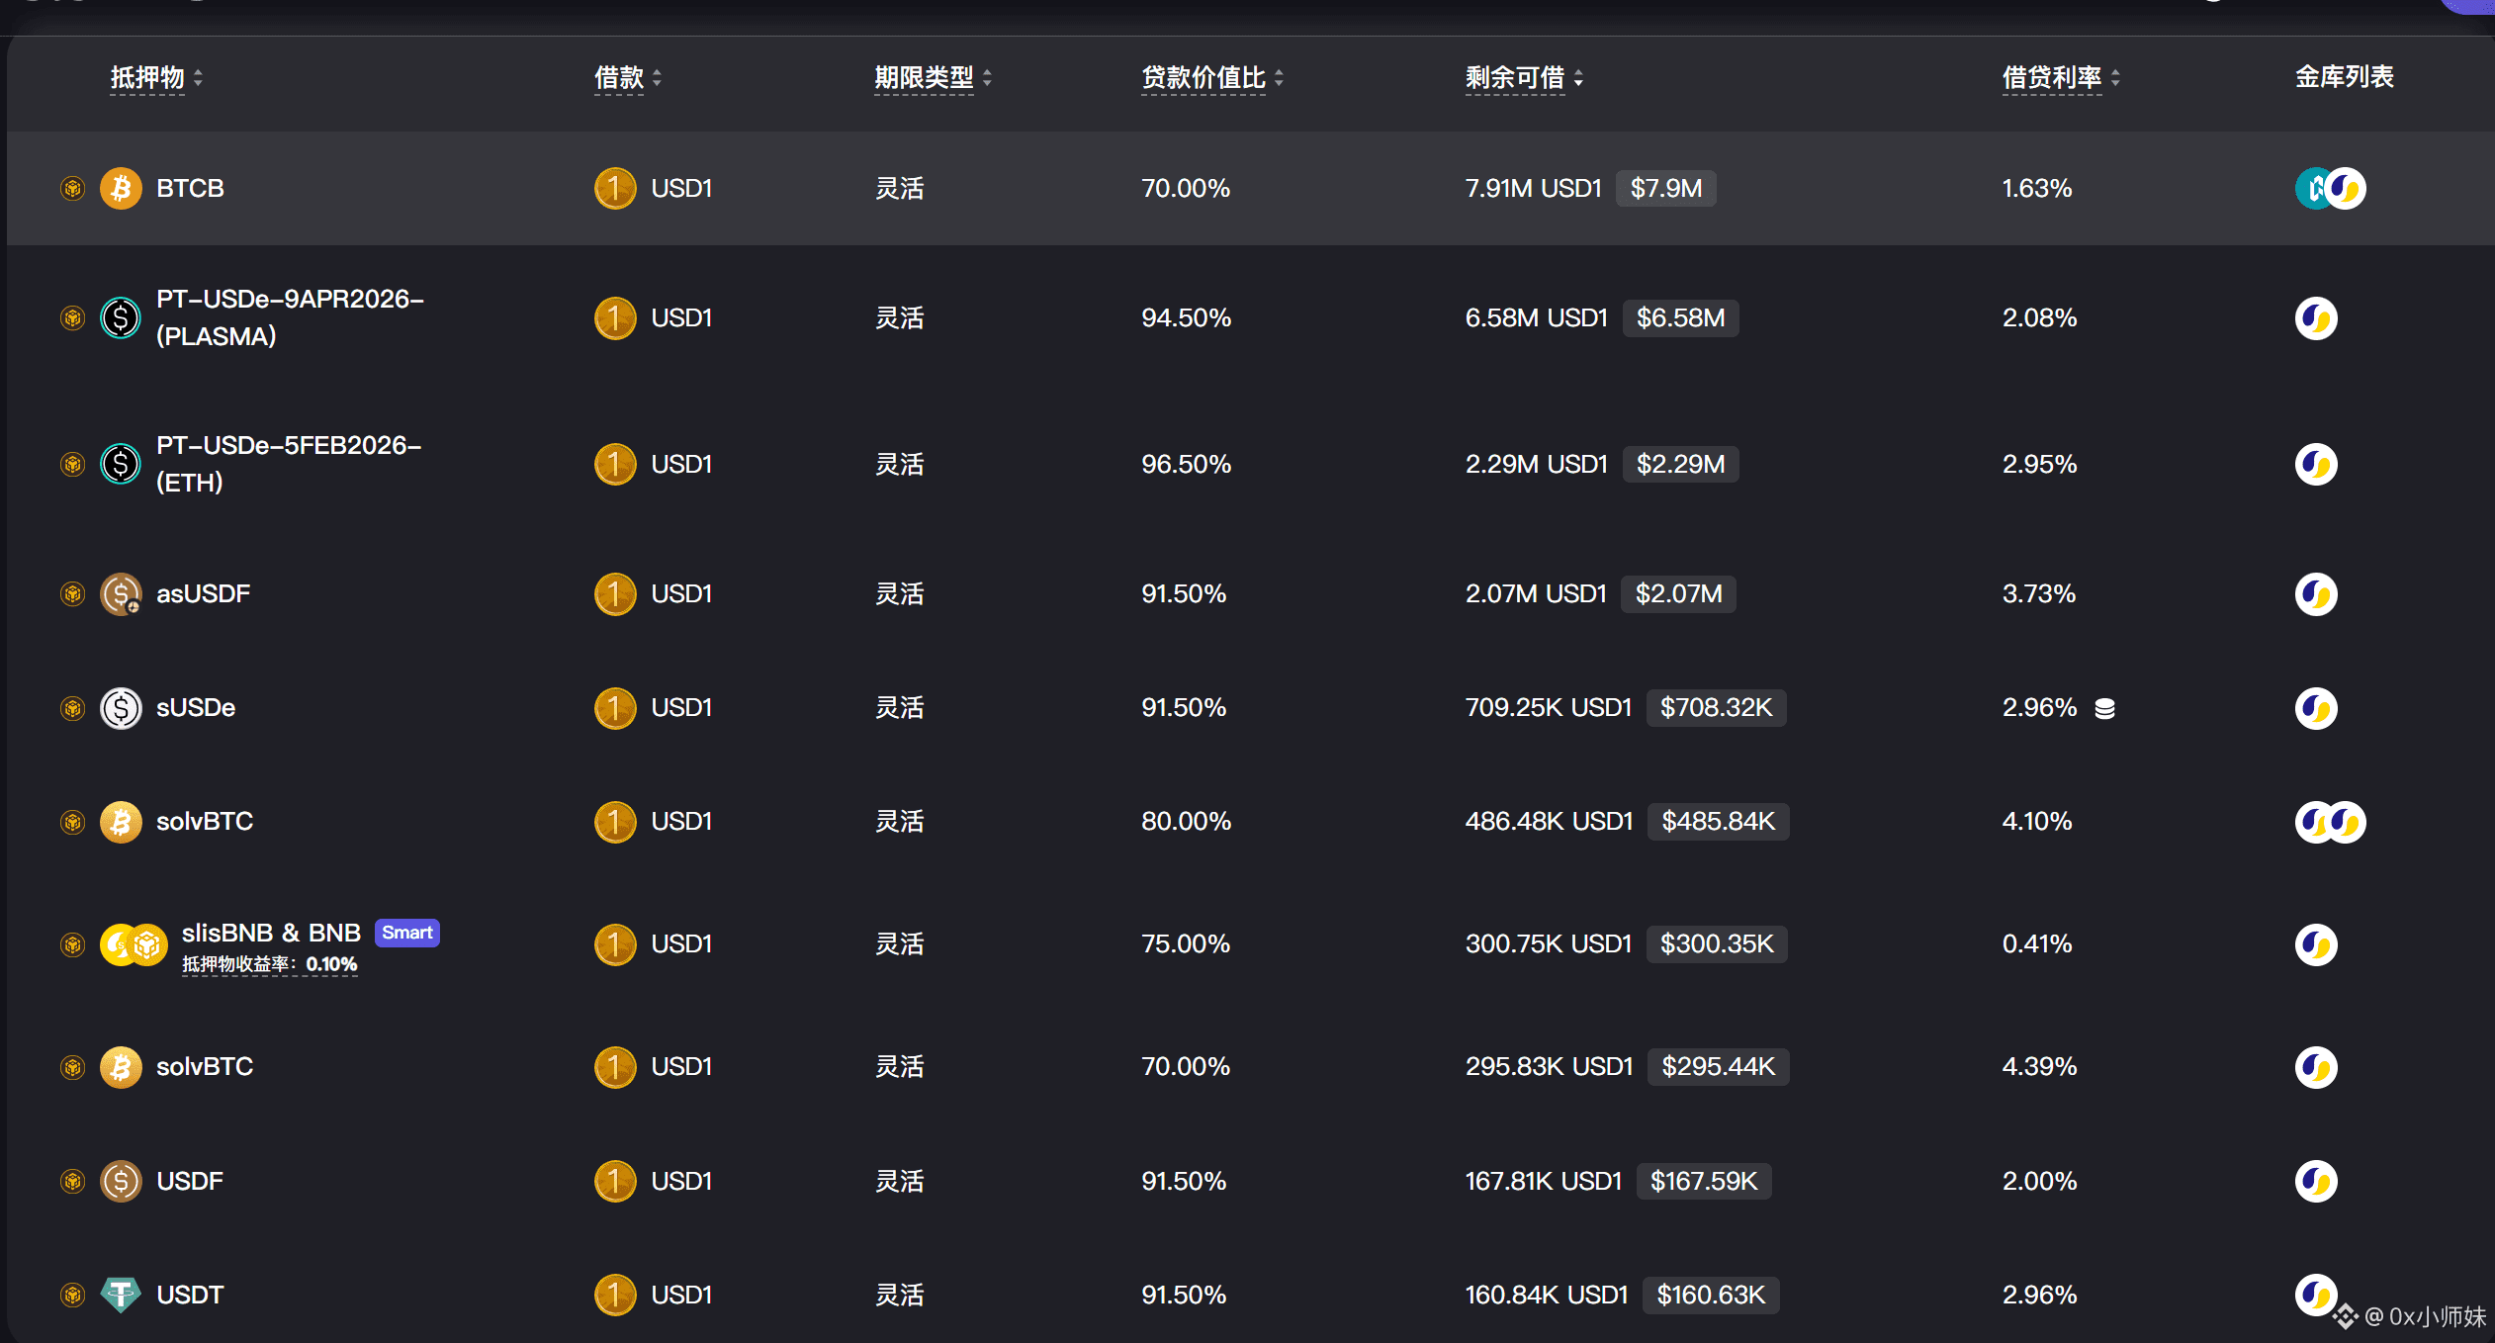Viewport: 2495px width, 1343px height.
Task: Click the $7.9M value badge in the BTCB row
Action: 1665,188
